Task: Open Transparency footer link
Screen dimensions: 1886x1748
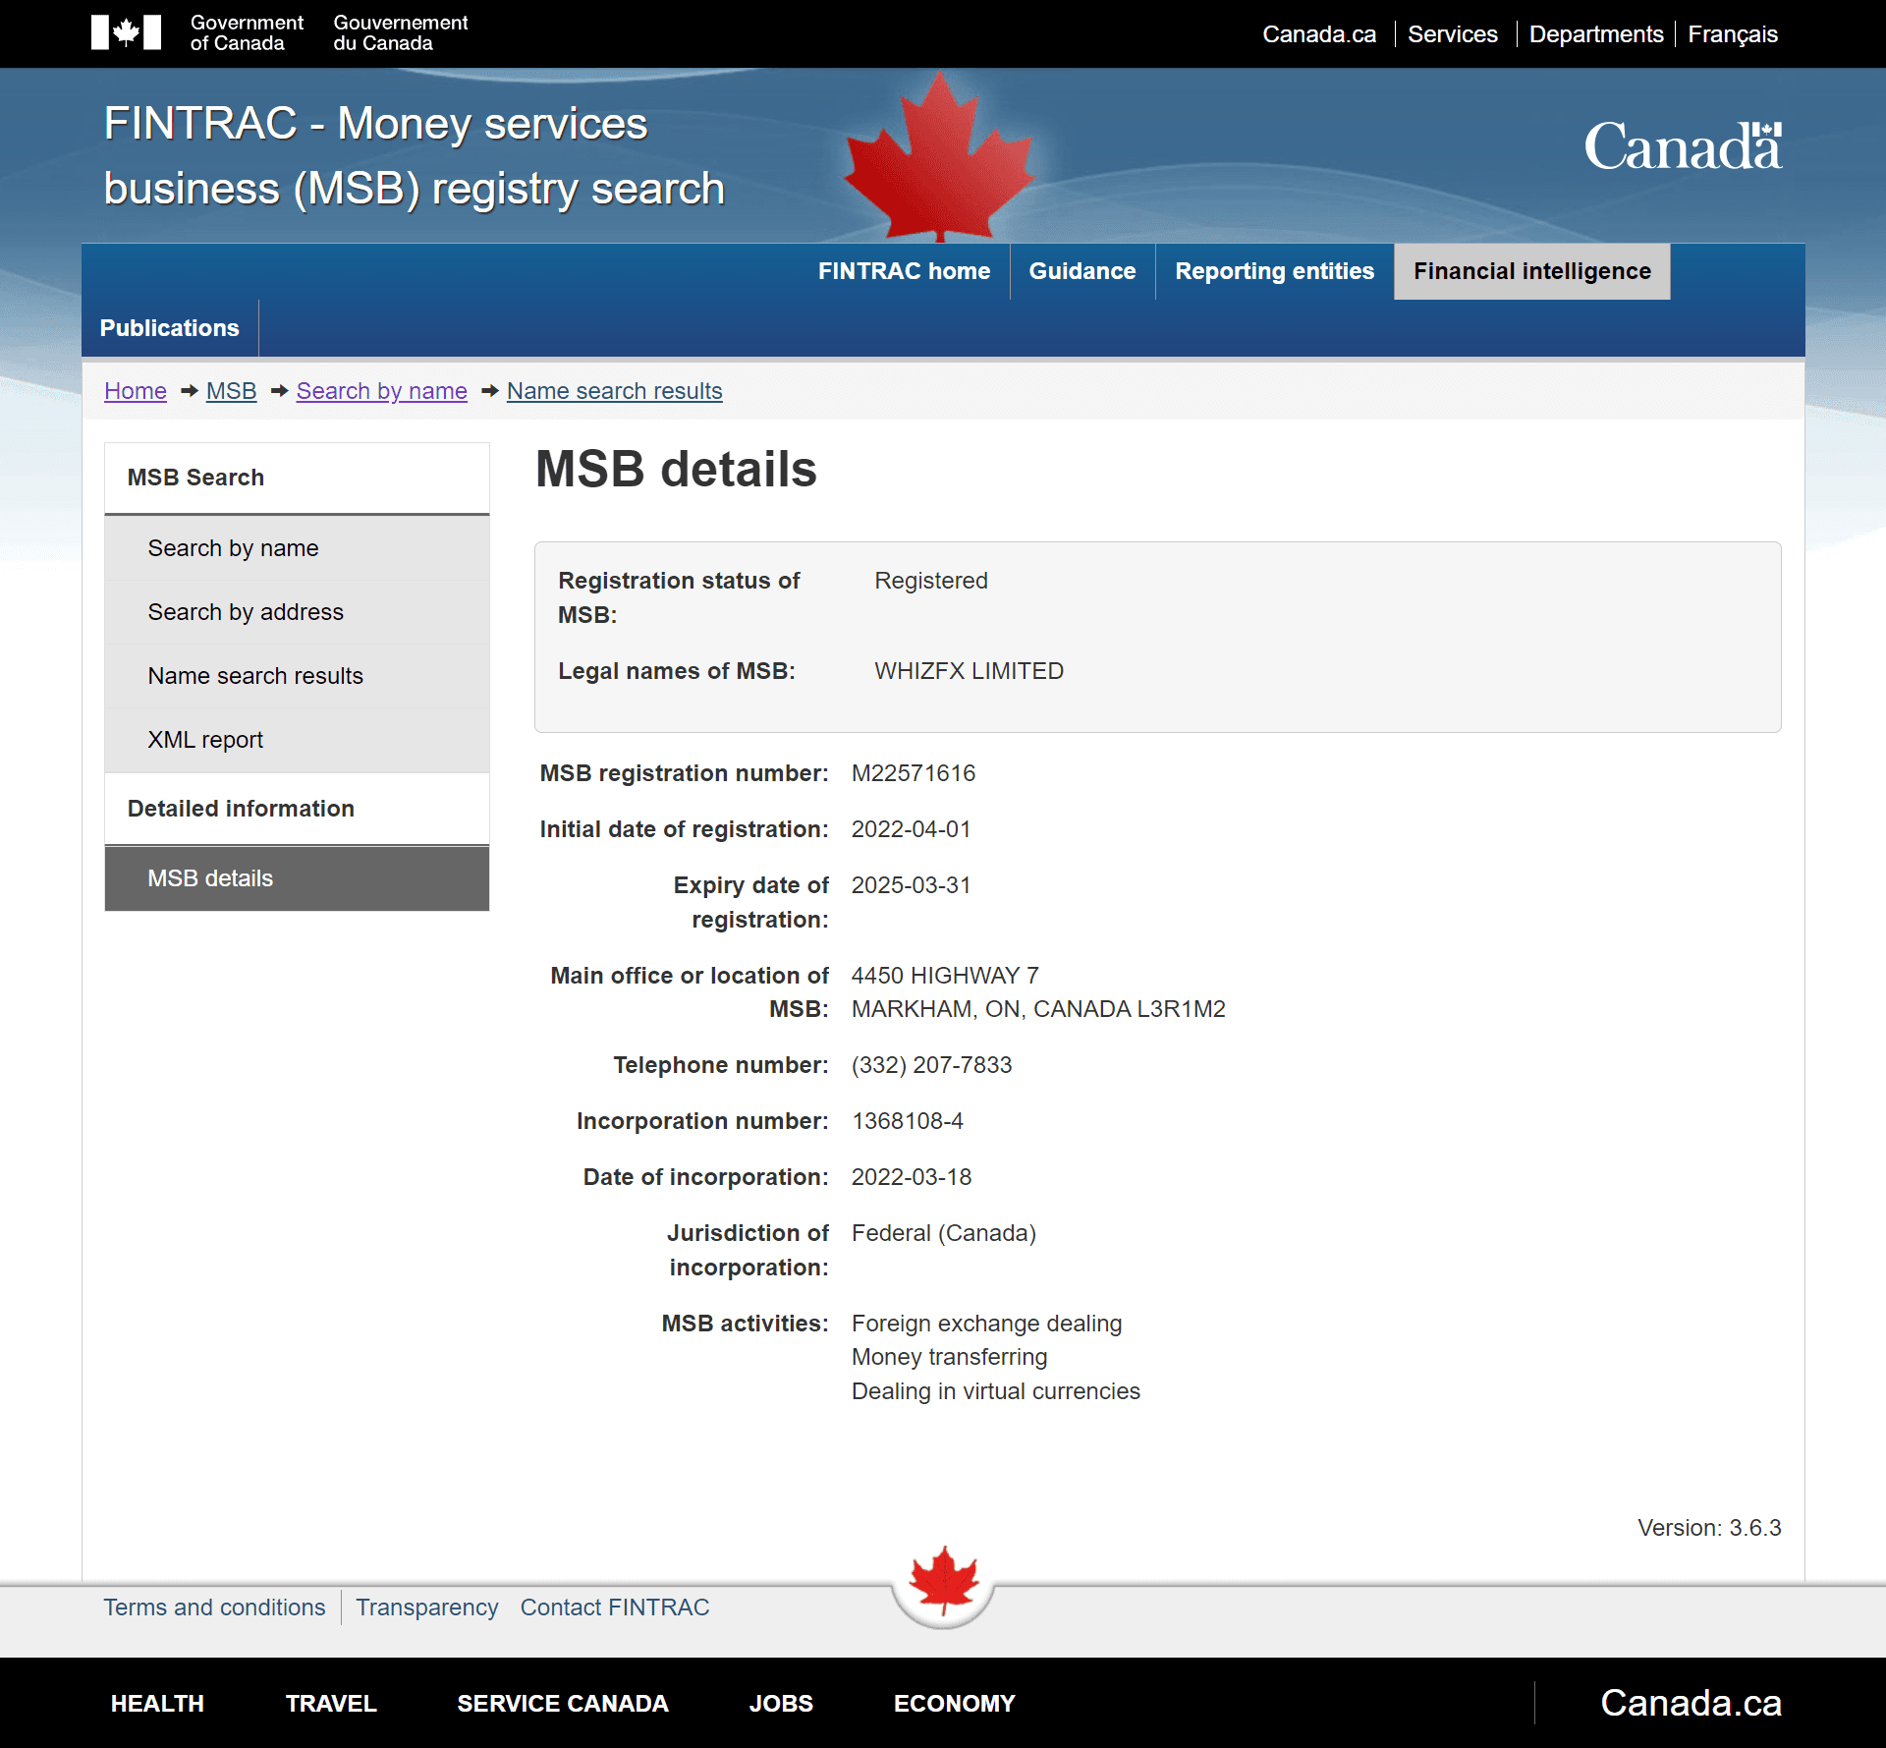Action: (426, 1607)
